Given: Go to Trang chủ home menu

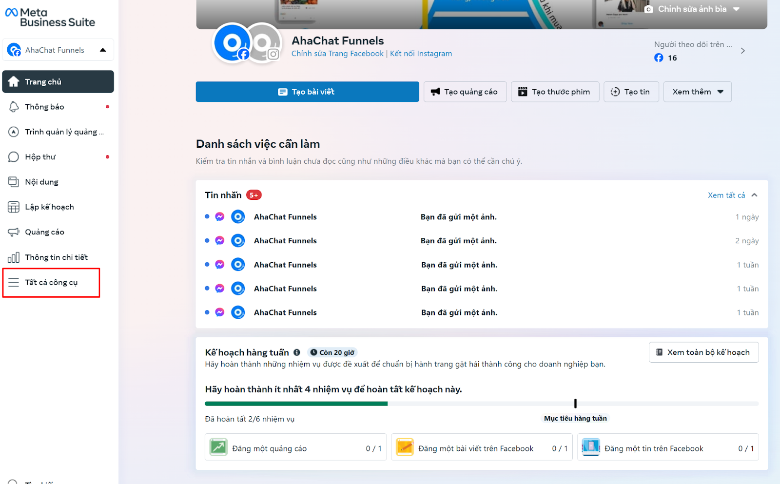Looking at the screenshot, I should pyautogui.click(x=58, y=81).
